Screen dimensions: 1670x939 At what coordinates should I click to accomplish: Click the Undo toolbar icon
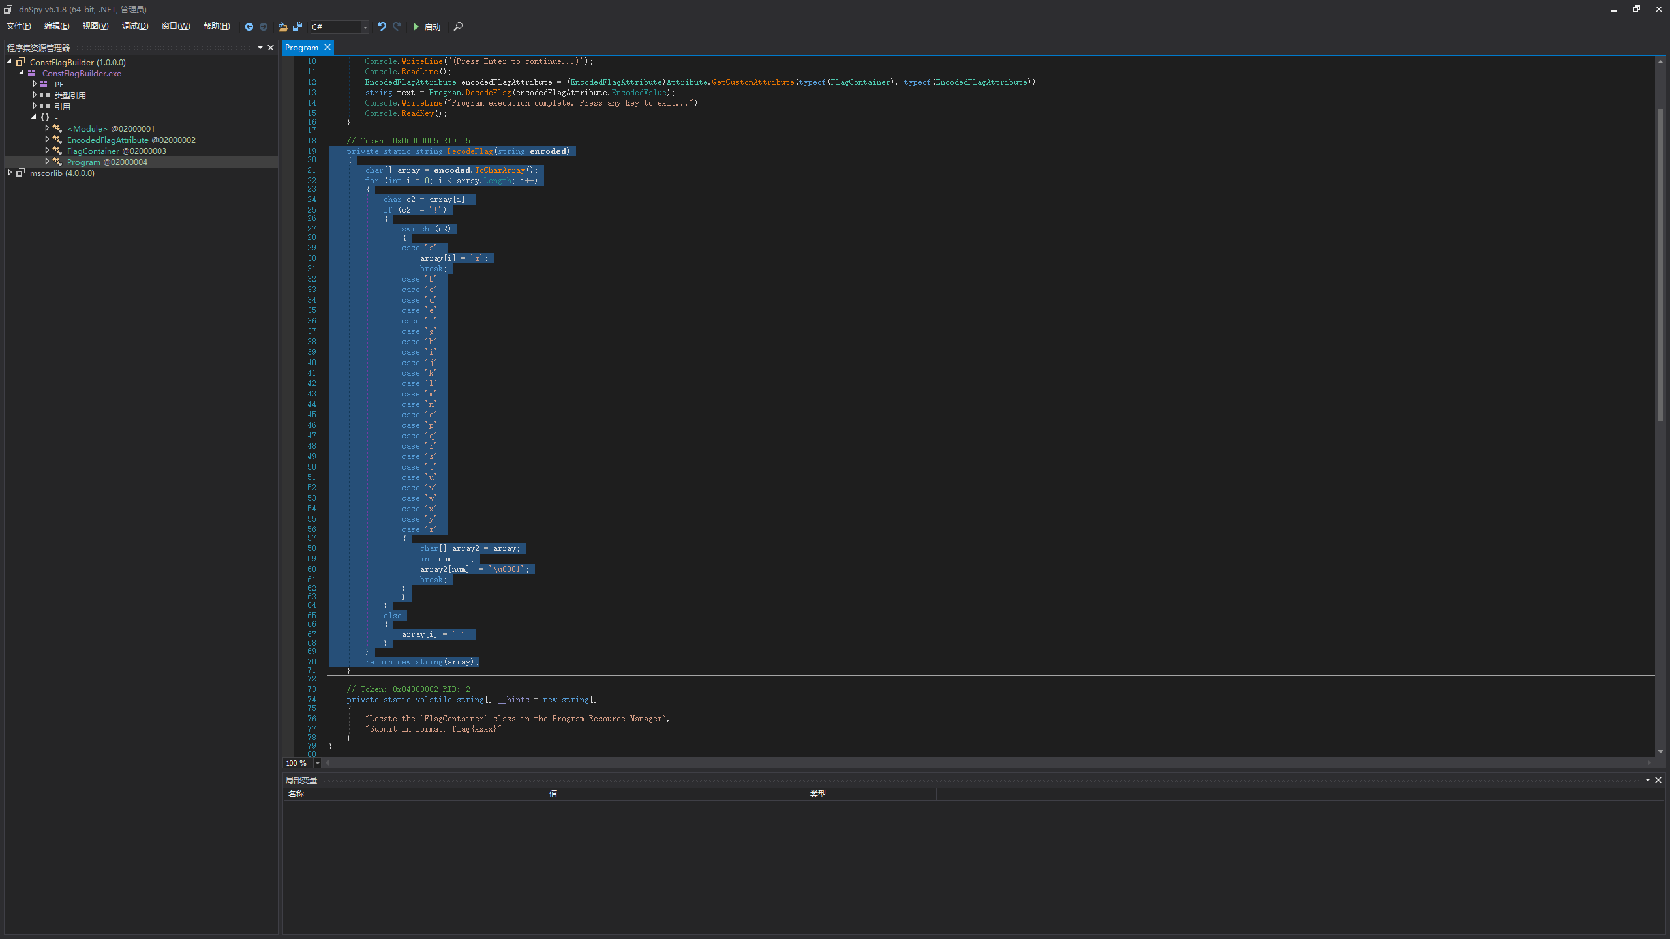pos(382,27)
